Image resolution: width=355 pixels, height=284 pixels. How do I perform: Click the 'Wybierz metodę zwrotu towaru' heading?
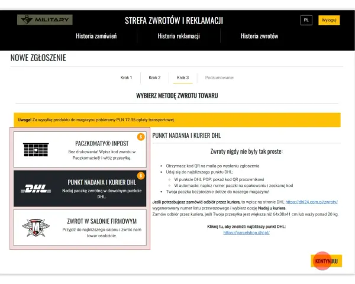click(177, 96)
